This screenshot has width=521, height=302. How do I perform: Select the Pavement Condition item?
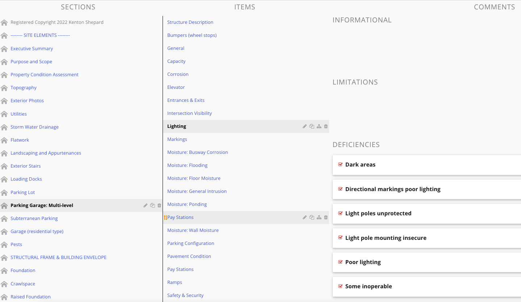pos(189,256)
